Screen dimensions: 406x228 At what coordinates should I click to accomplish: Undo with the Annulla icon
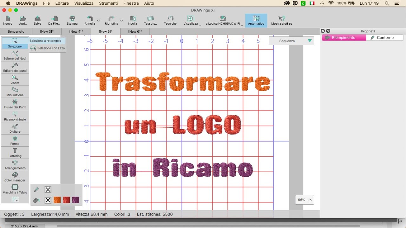[x=90, y=21]
